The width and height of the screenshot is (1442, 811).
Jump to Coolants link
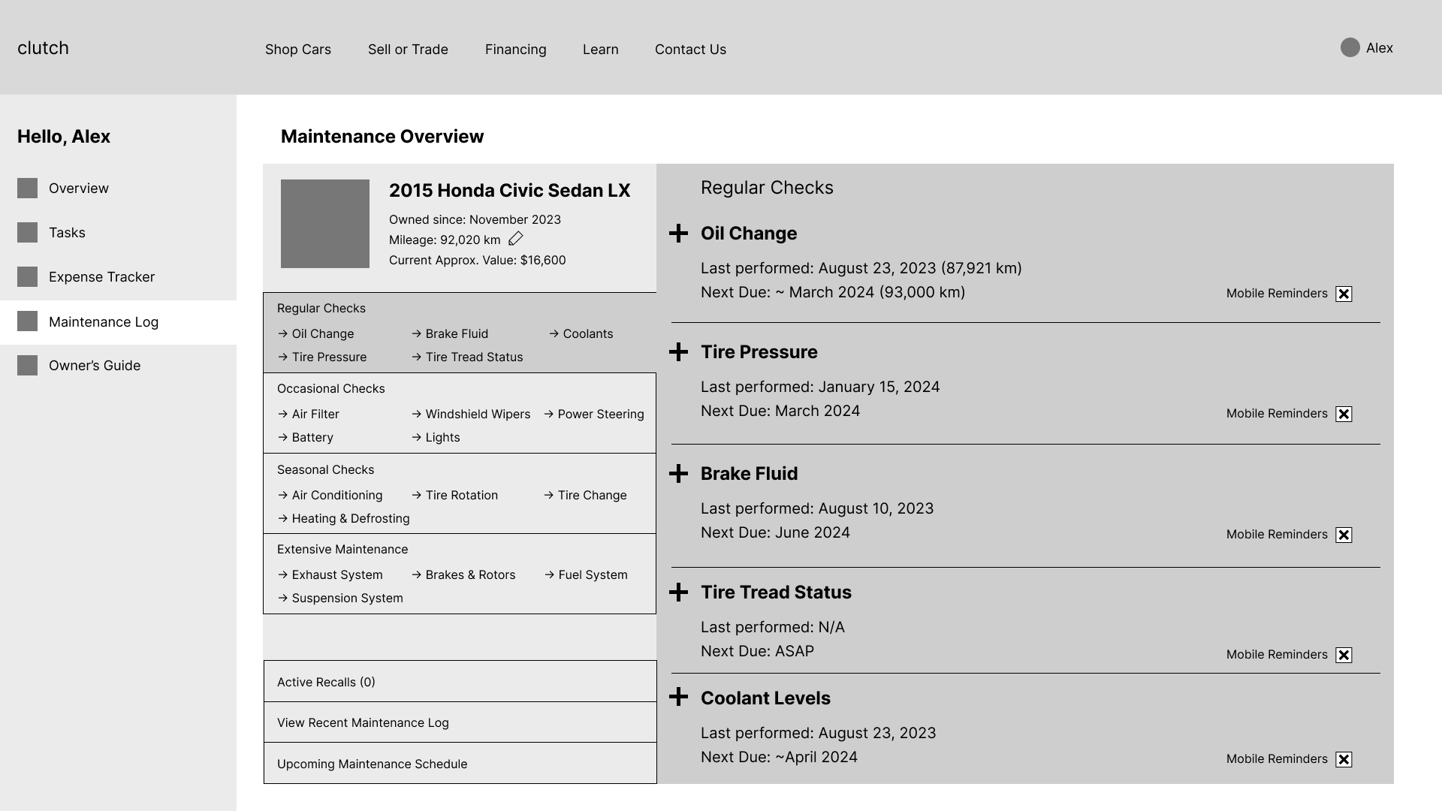tap(581, 334)
